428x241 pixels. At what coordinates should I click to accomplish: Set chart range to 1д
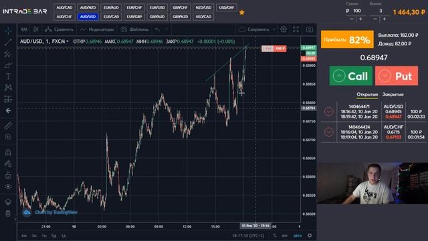(x=64, y=236)
